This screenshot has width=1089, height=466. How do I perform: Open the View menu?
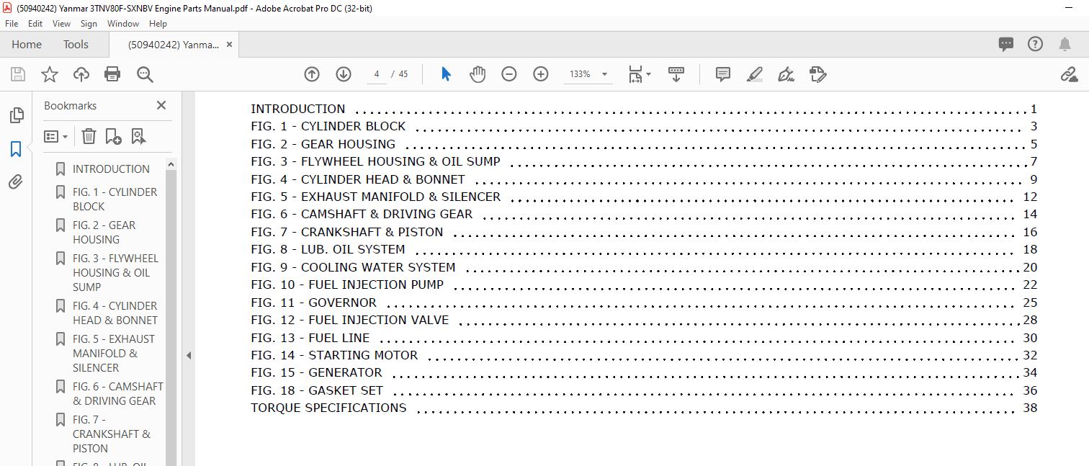point(62,24)
